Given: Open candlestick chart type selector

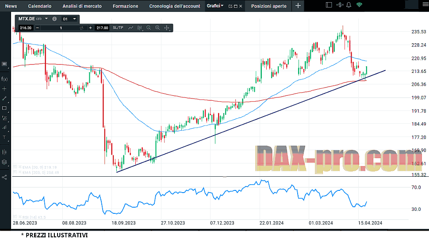Looking at the screenshot, I should 140,27.
